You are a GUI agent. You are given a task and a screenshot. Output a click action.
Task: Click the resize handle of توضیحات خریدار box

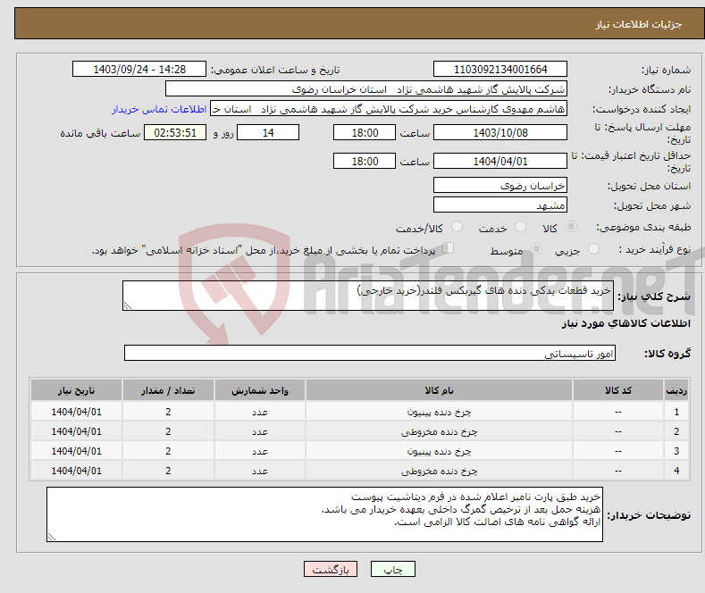click(x=52, y=537)
